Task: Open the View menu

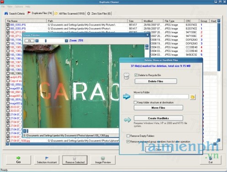Action: tap(10, 6)
